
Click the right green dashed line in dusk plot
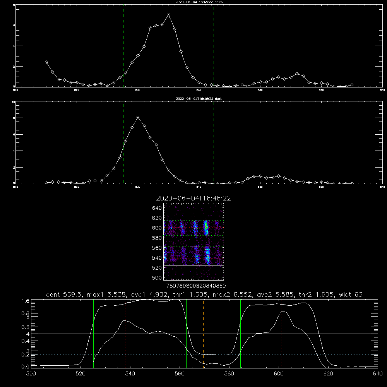214,143
